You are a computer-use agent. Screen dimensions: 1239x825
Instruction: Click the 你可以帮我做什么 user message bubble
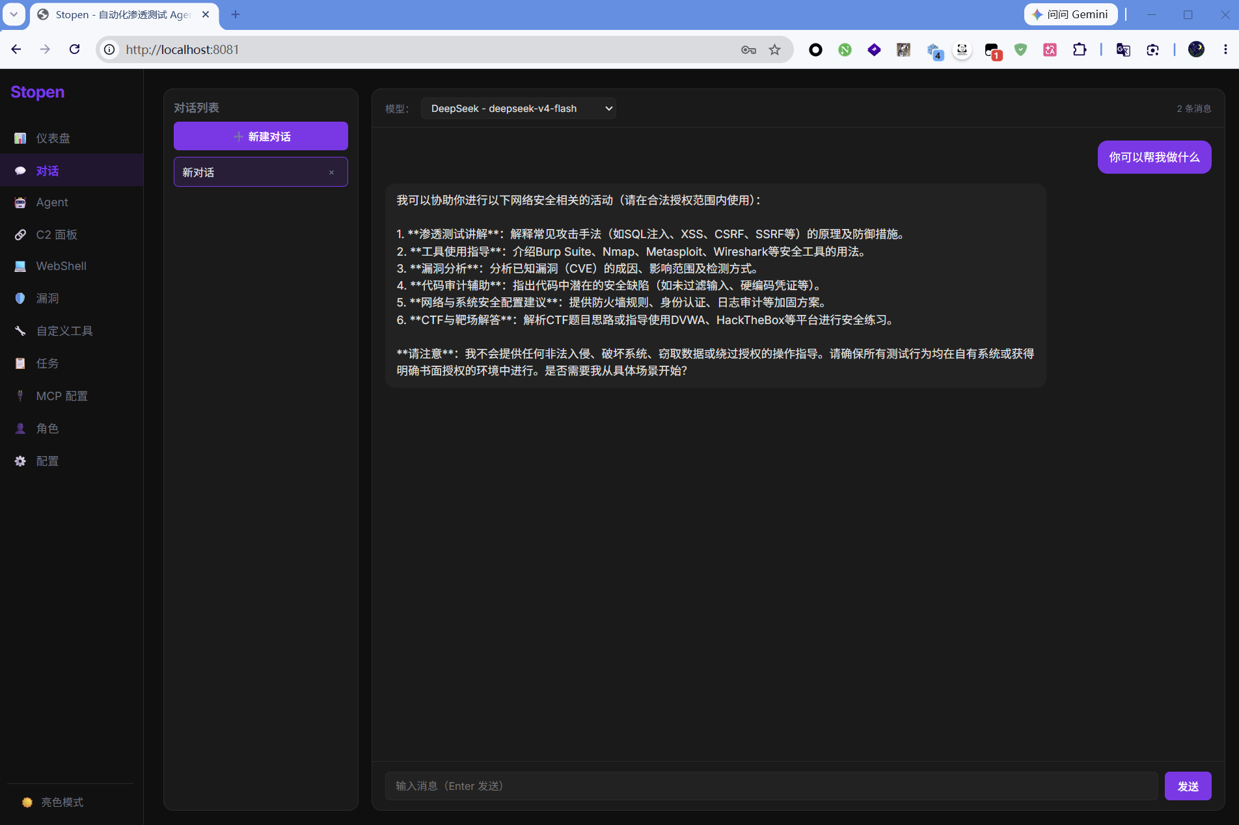click(1154, 157)
